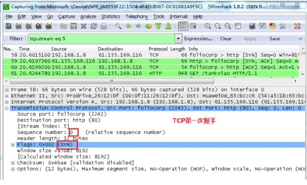Stop the running capture icon

tap(39, 26)
